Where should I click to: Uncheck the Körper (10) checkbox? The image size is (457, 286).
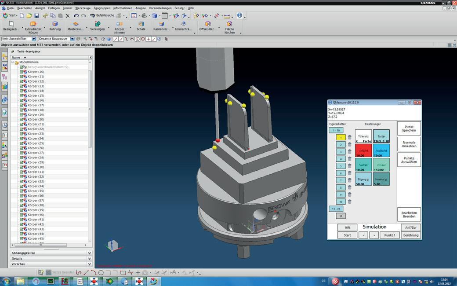pos(21,72)
